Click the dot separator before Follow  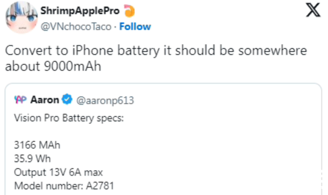115,27
